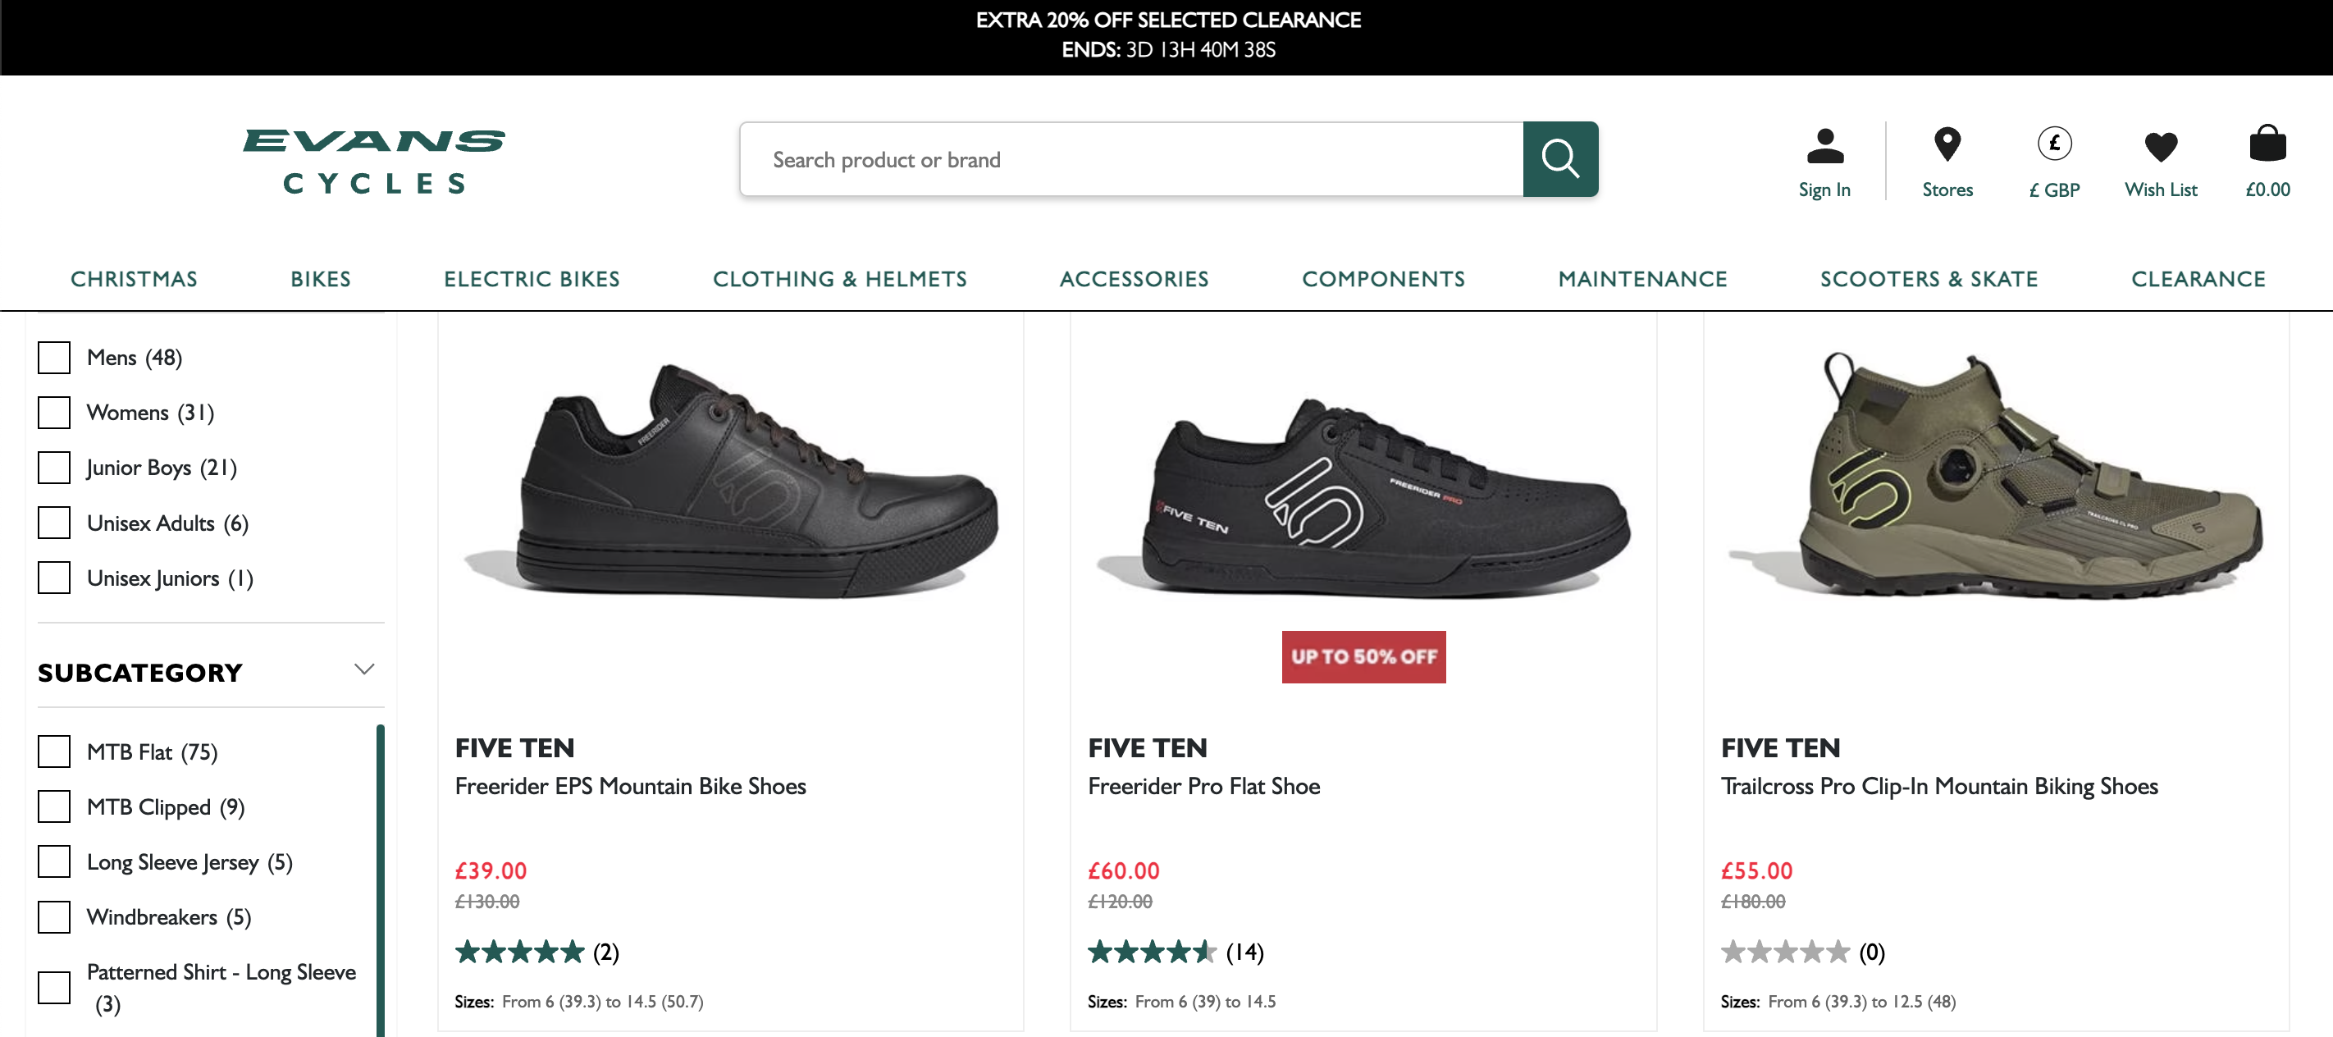
Task: Click the magnifying glass search button
Action: [x=1559, y=159]
